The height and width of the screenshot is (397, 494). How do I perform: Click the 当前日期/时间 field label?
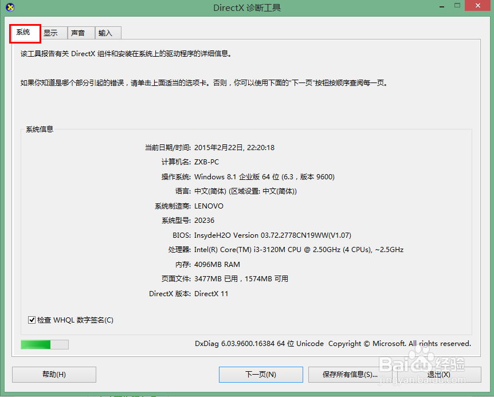click(x=168, y=148)
